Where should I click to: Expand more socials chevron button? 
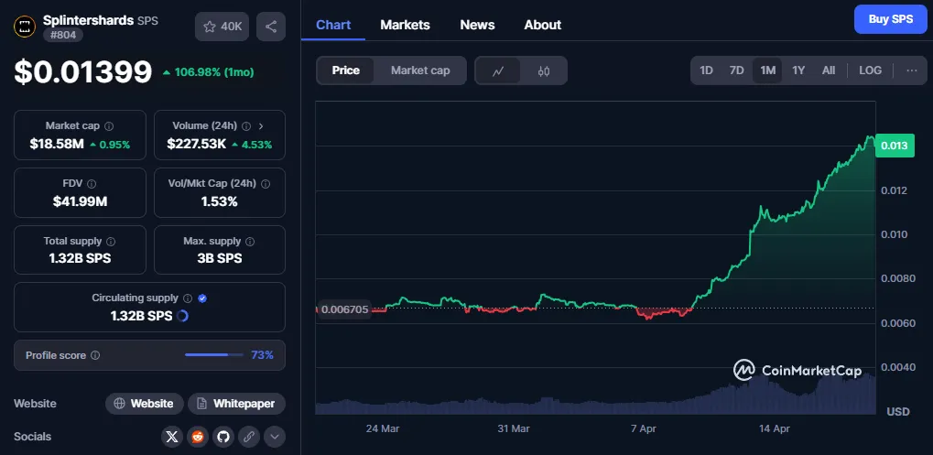click(x=275, y=437)
